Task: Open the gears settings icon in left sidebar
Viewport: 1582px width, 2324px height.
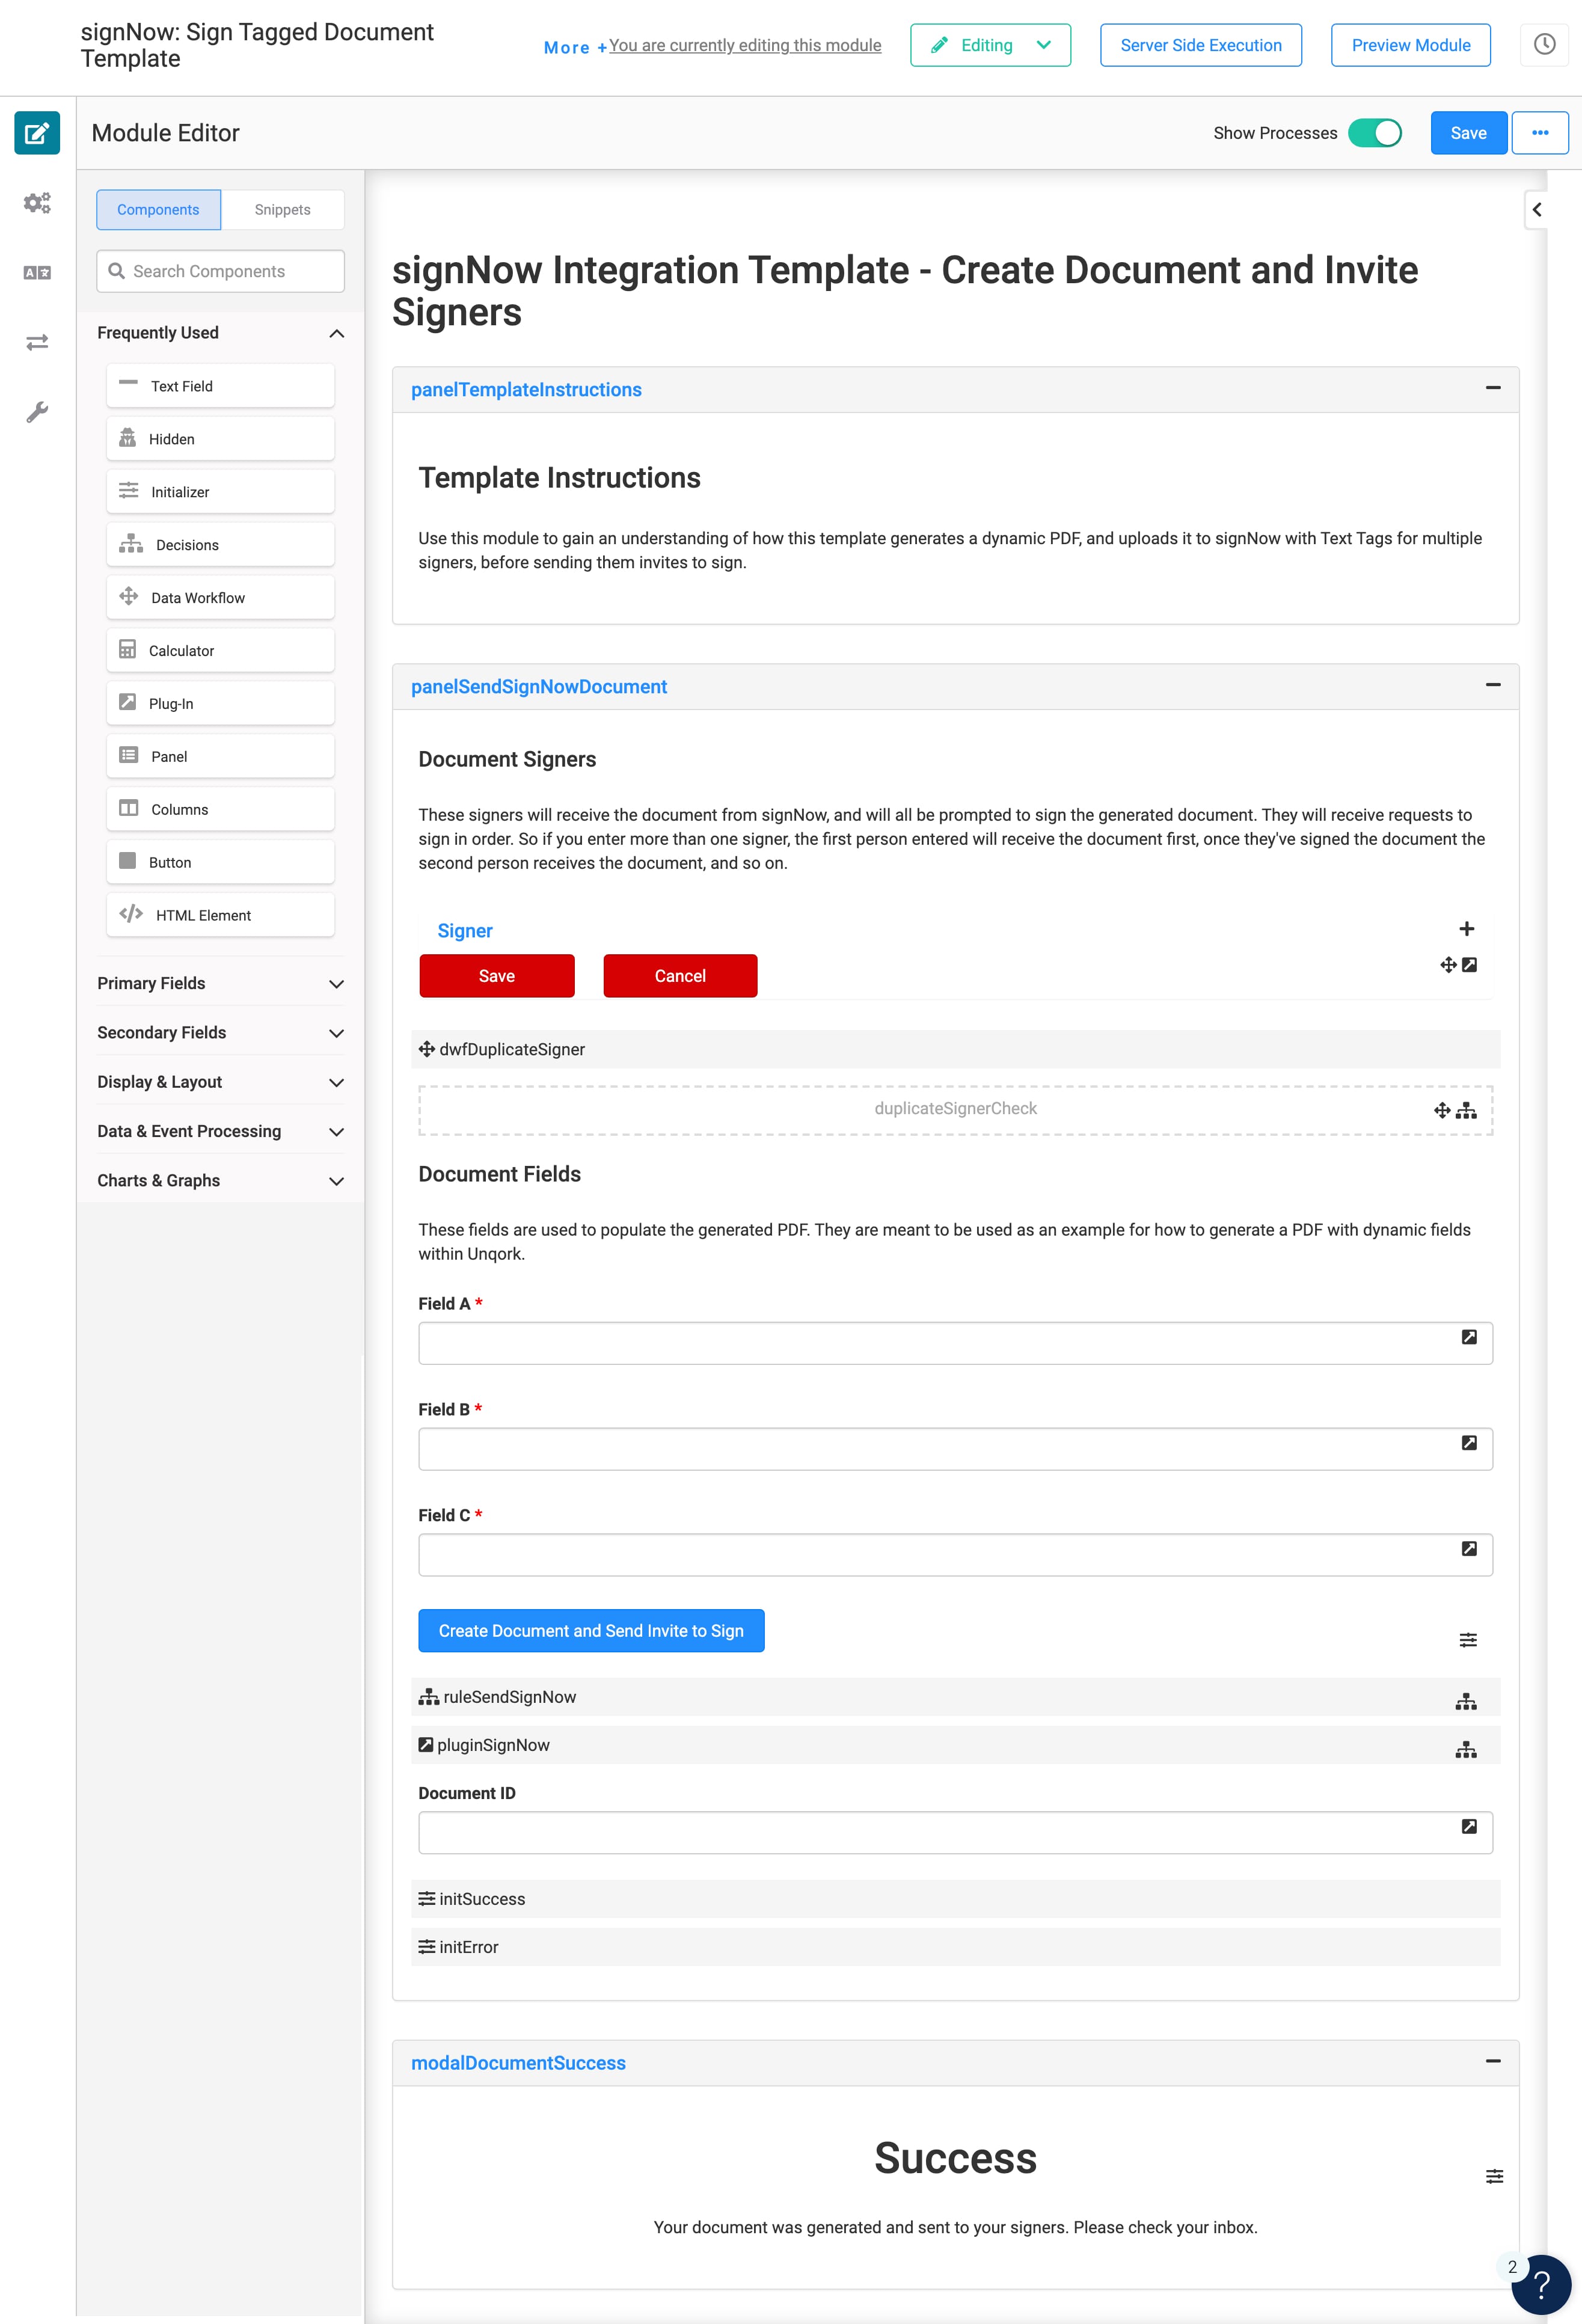Action: (37, 203)
